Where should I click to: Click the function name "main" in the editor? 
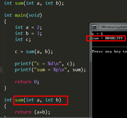coord(20,15)
